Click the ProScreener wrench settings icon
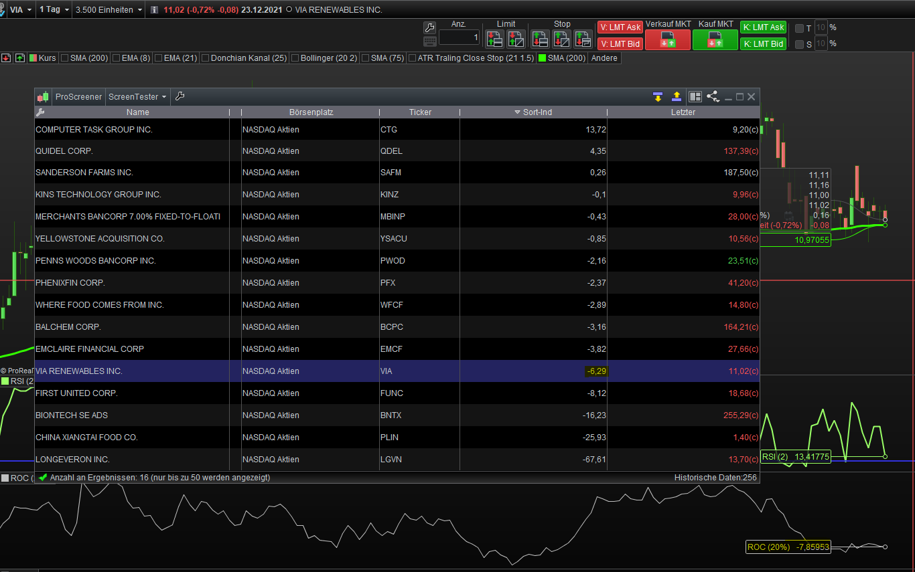915x572 pixels. pyautogui.click(x=180, y=96)
